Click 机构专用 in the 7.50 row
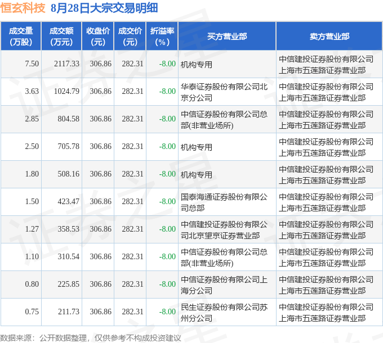 (197, 65)
